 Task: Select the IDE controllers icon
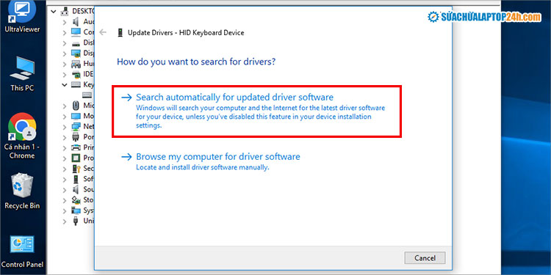coord(76,74)
